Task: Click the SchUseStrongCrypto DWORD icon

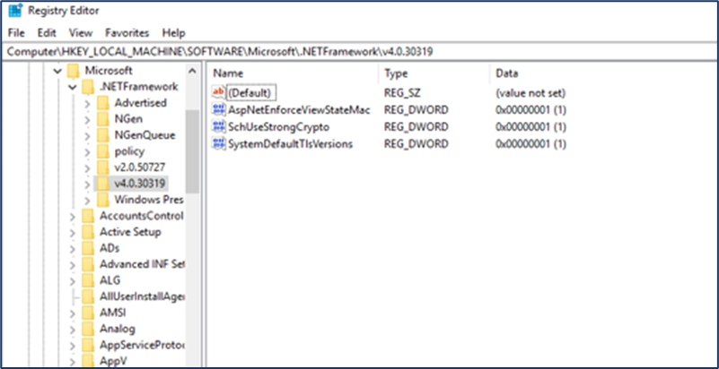Action: [x=218, y=126]
